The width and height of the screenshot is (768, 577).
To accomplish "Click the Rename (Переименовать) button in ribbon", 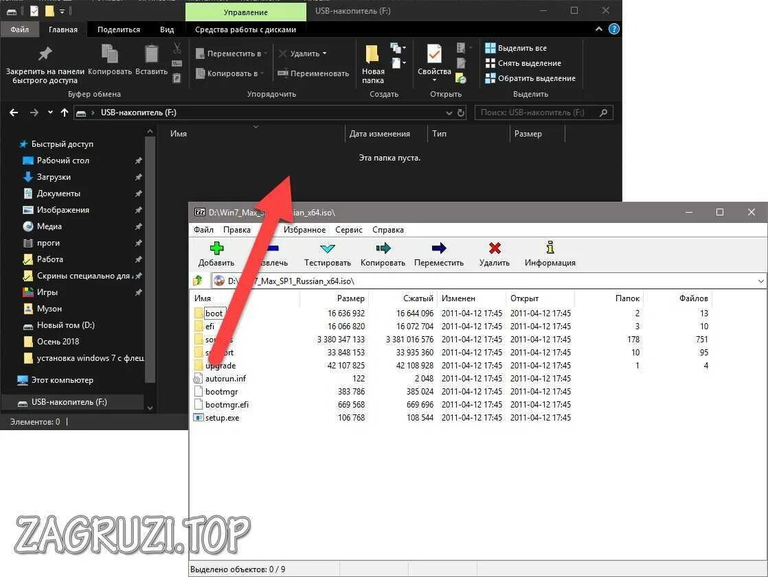I will tap(313, 73).
